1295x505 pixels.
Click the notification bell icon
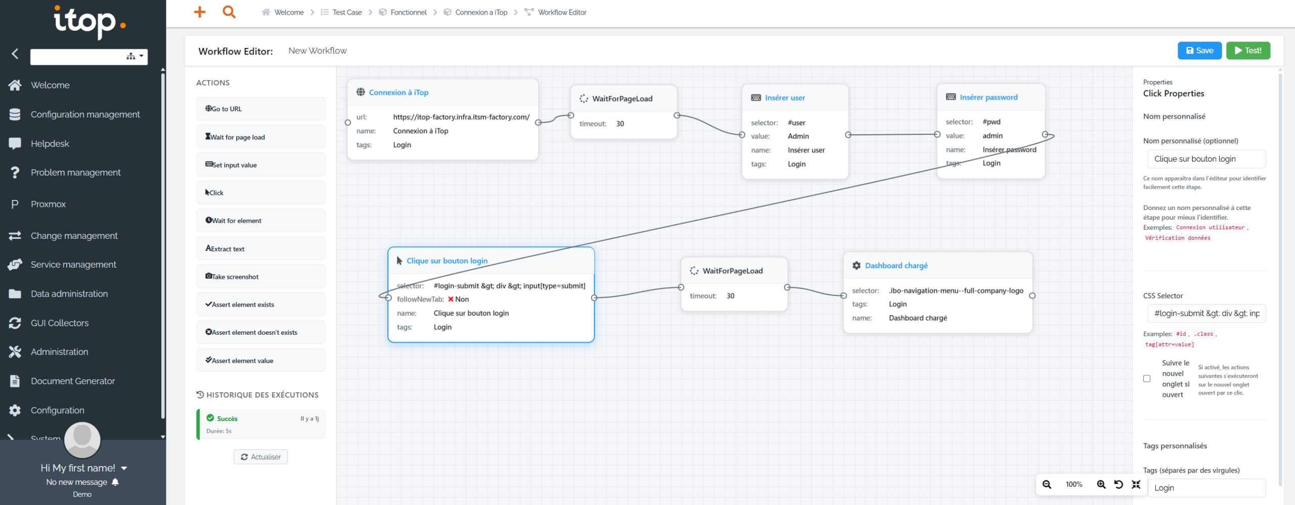115,482
